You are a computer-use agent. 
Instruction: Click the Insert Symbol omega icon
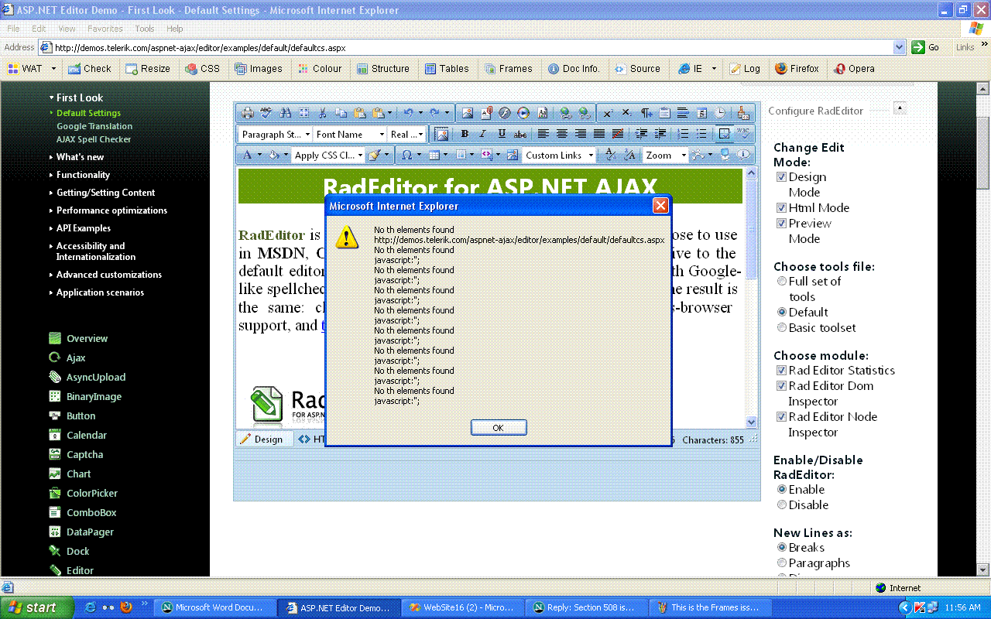click(407, 155)
